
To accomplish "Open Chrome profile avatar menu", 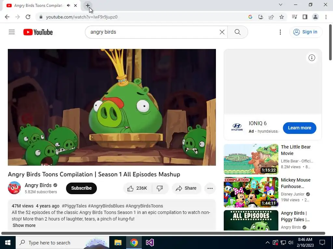I will click(x=315, y=17).
